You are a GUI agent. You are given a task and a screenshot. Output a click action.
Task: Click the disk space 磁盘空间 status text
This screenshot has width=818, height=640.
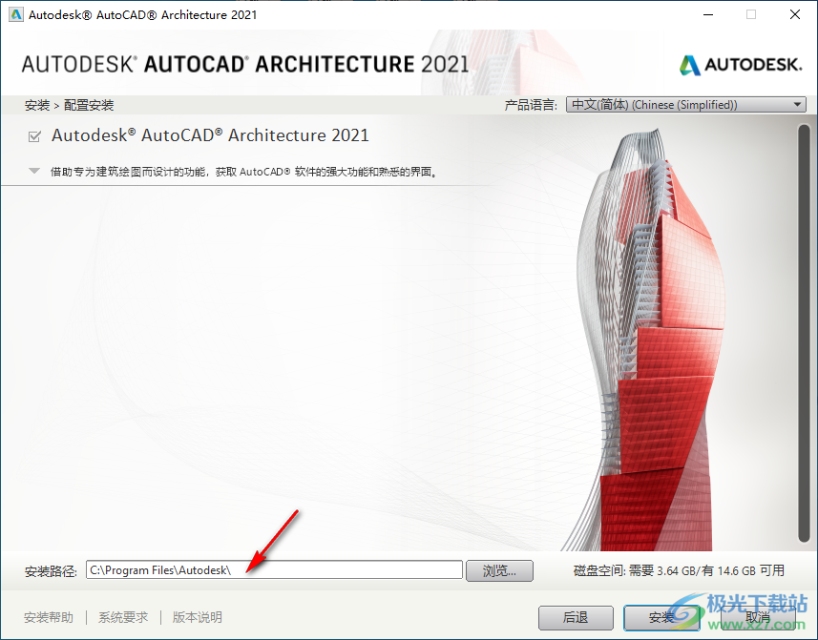coord(679,570)
